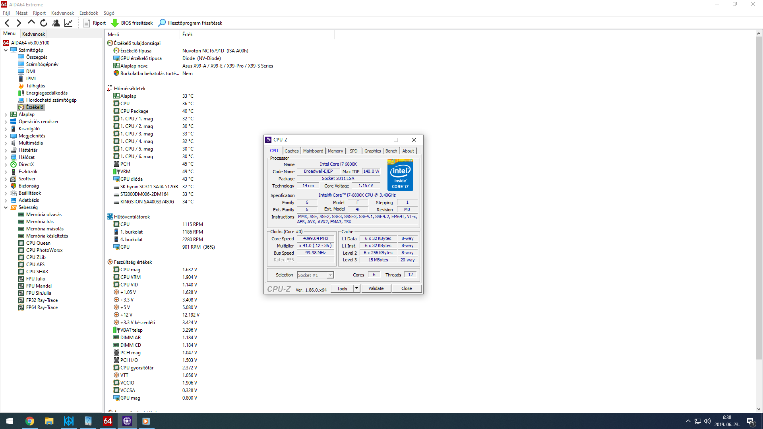
Task: Select the Memória olvasás benchmark
Action: click(44, 214)
